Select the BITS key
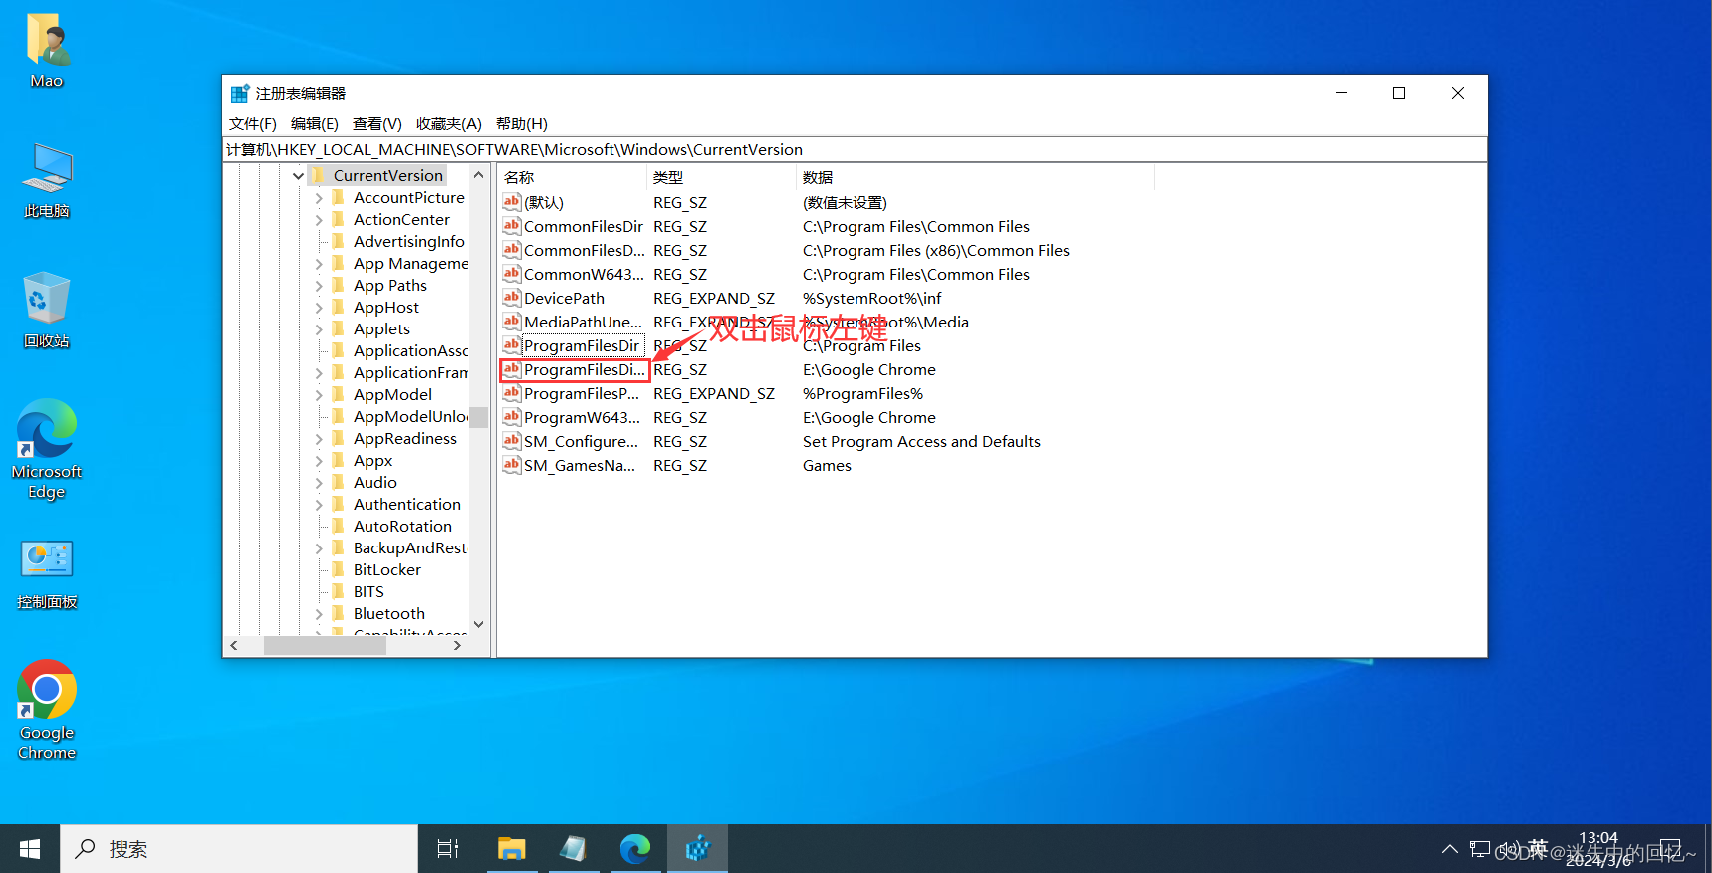Viewport: 1712px width, 873px height. point(368,591)
